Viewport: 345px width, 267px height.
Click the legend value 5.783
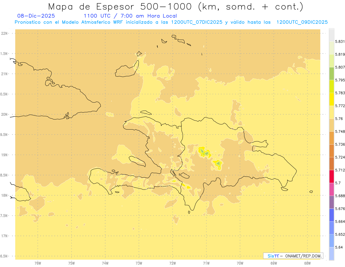coord(340,93)
